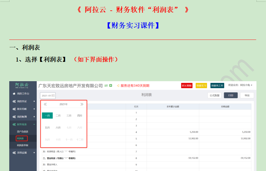Click the red 延长期限 button

187,86
